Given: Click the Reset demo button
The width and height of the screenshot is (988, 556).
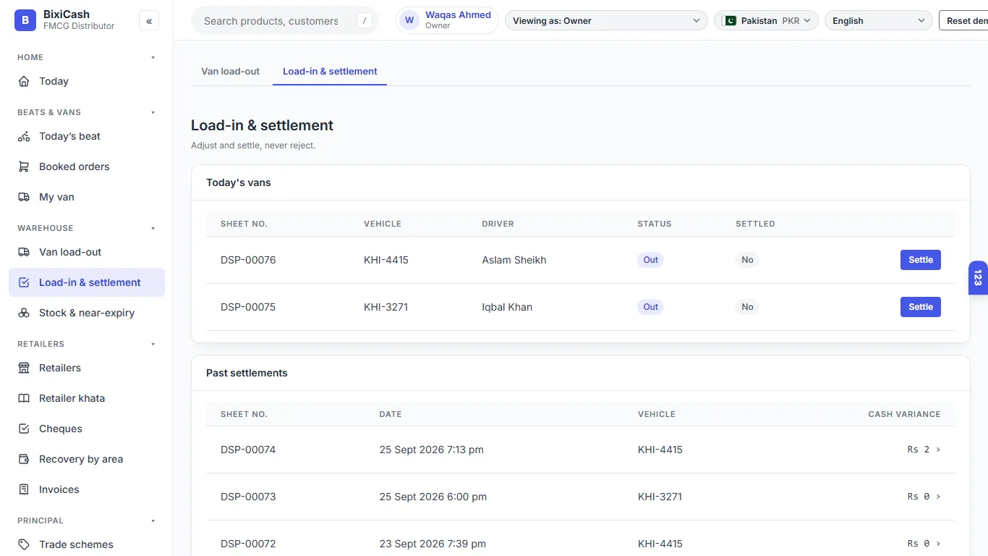Looking at the screenshot, I should [964, 20].
